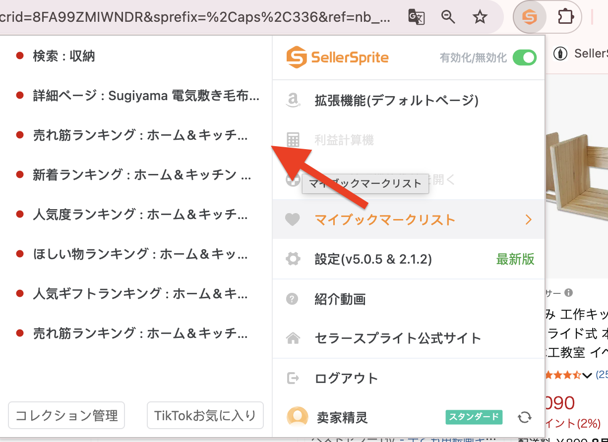Click the refresh icon next to スタンダード
Screen dimensions: 608x442
click(524, 417)
